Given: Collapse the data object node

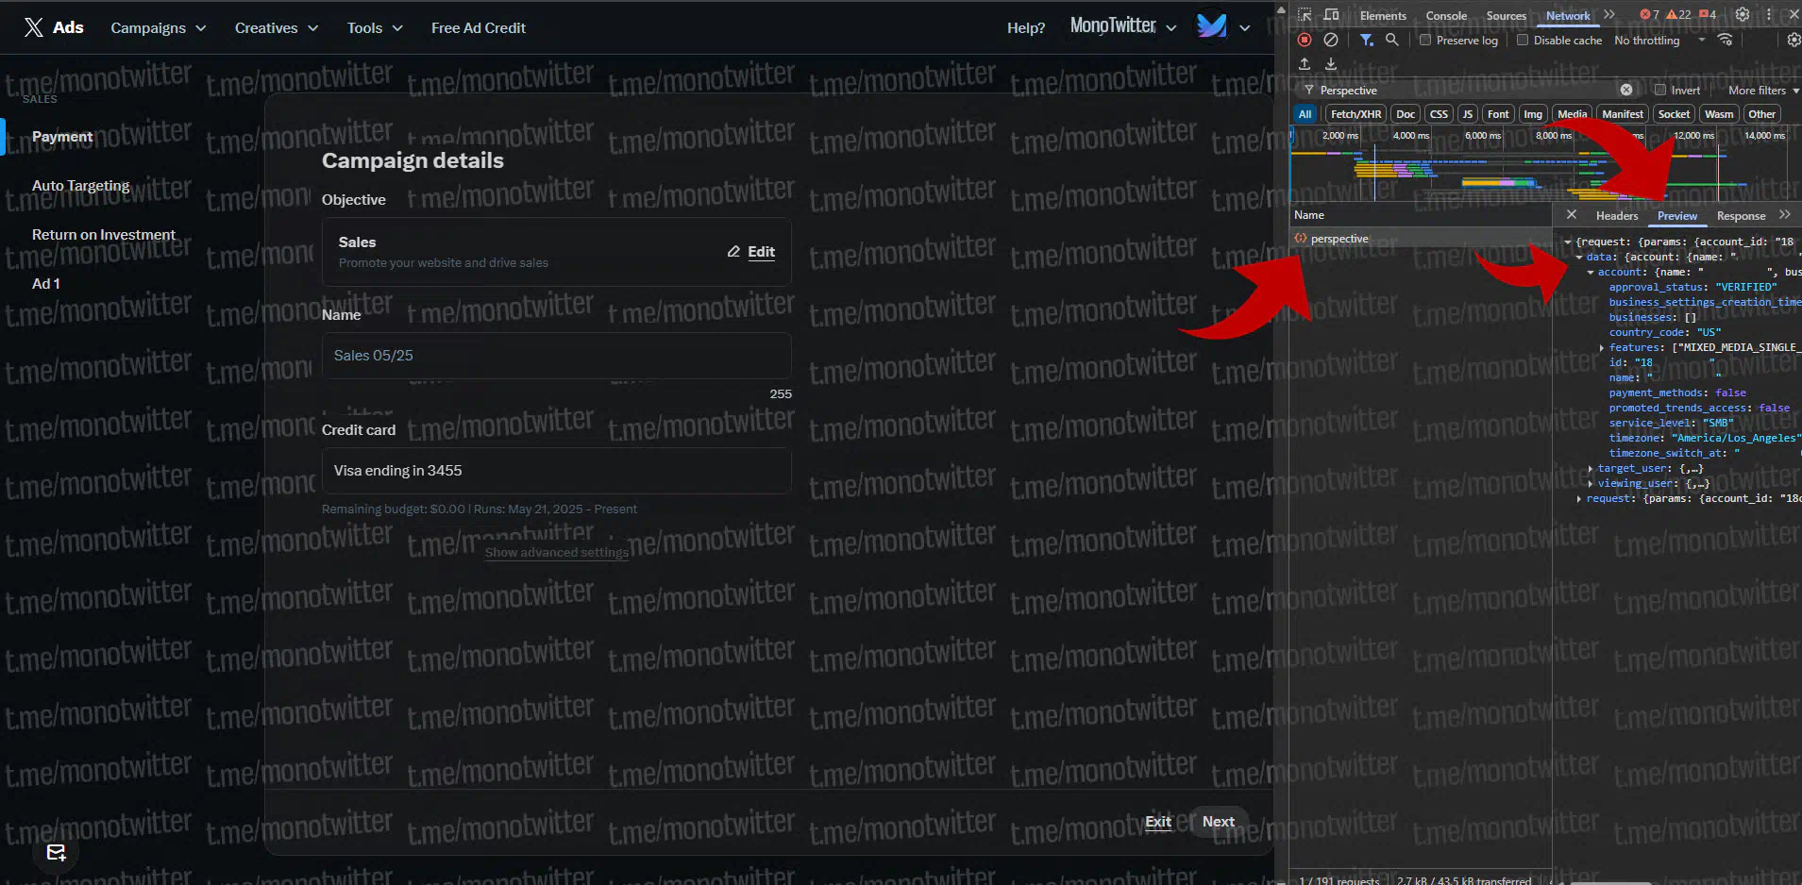Looking at the screenshot, I should [x=1579, y=257].
